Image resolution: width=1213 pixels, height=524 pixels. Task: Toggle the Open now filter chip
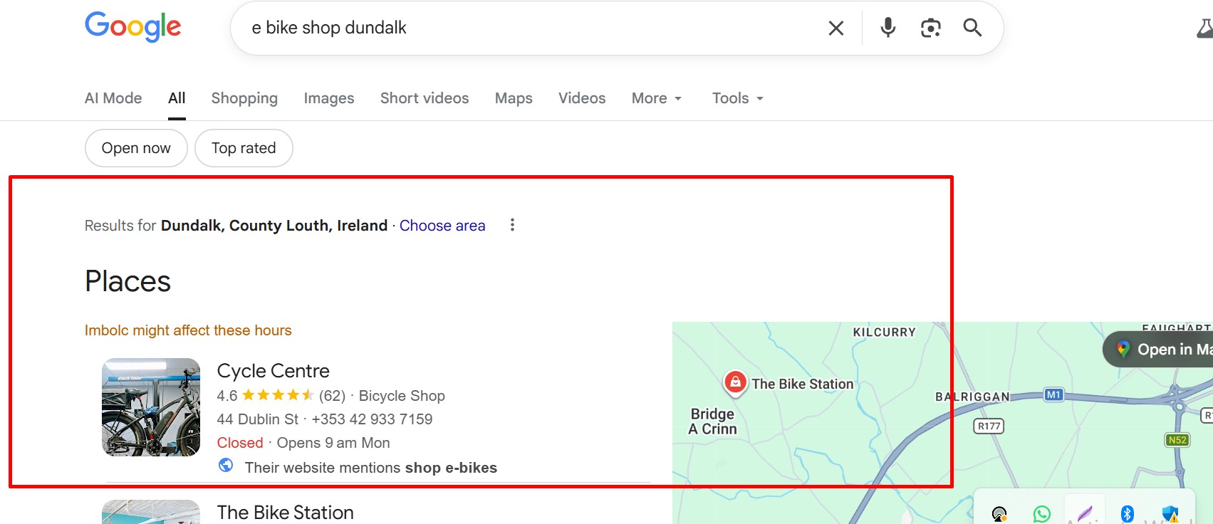(136, 148)
